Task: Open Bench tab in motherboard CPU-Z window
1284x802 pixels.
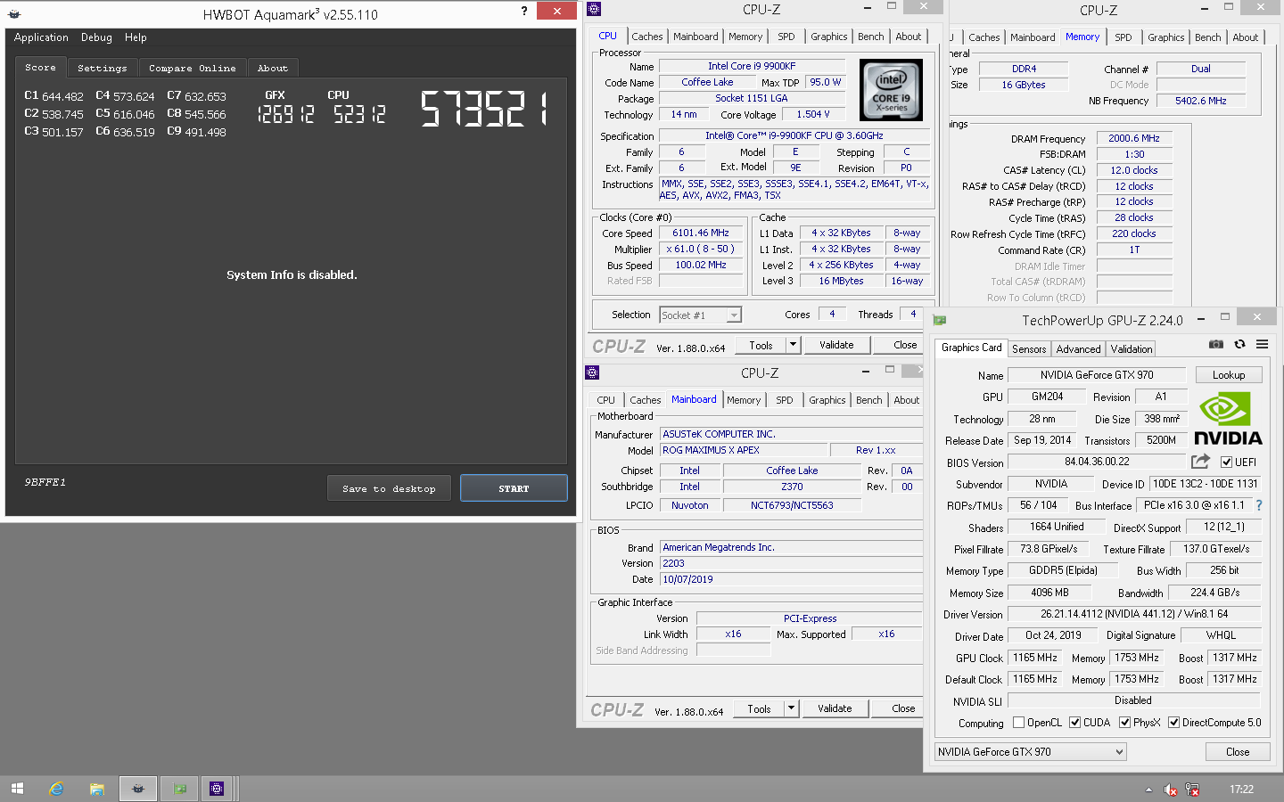Action: 869,400
